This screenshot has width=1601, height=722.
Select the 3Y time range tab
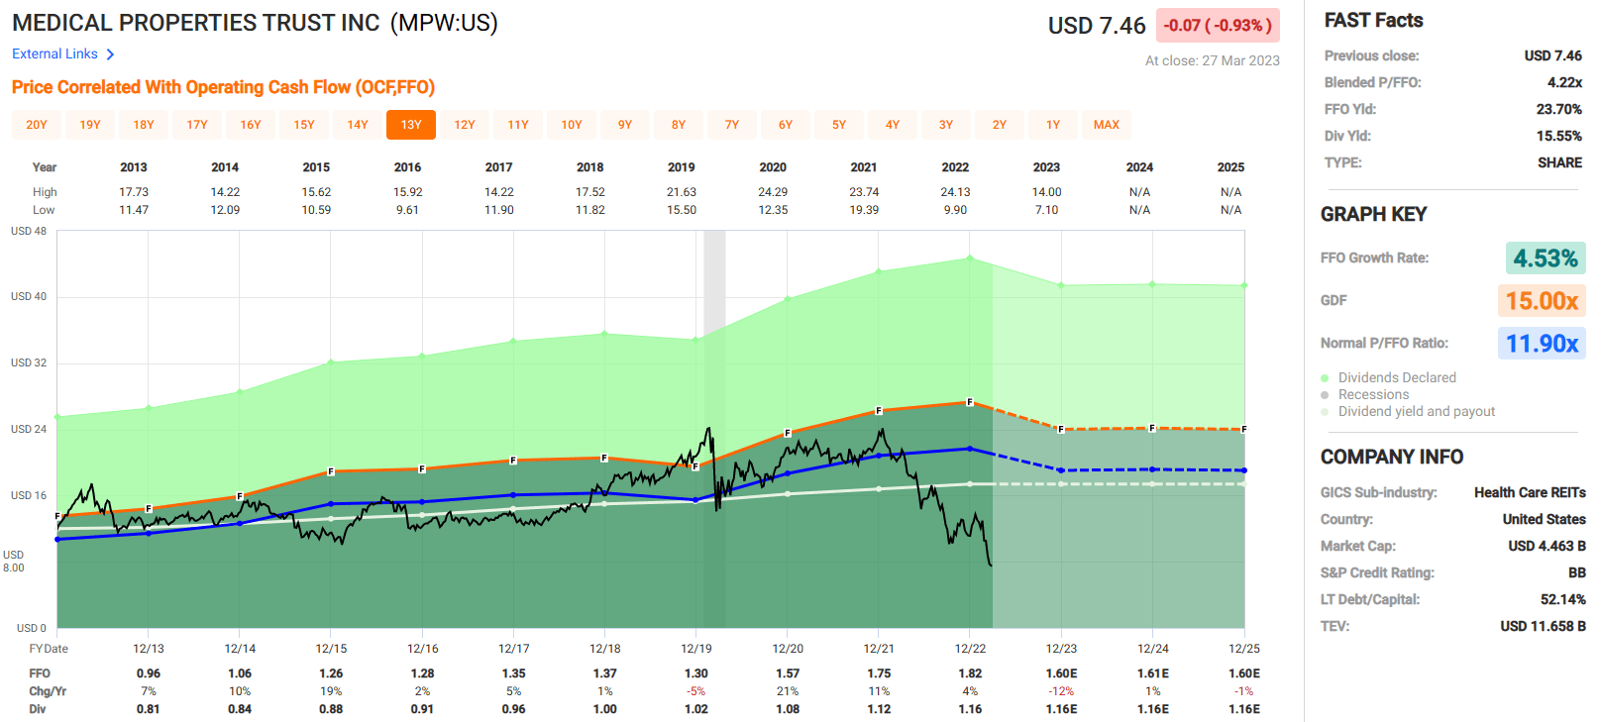click(946, 125)
